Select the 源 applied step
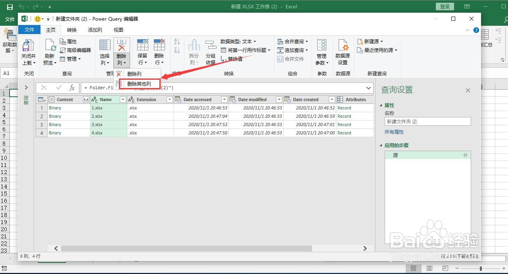This screenshot has width=508, height=274. coord(427,155)
